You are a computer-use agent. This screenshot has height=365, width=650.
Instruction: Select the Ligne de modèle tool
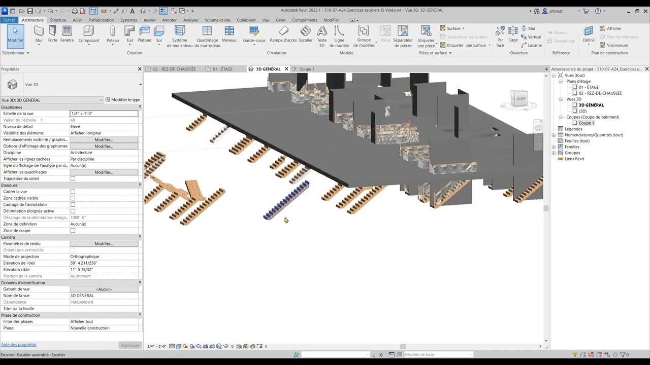[x=339, y=36]
